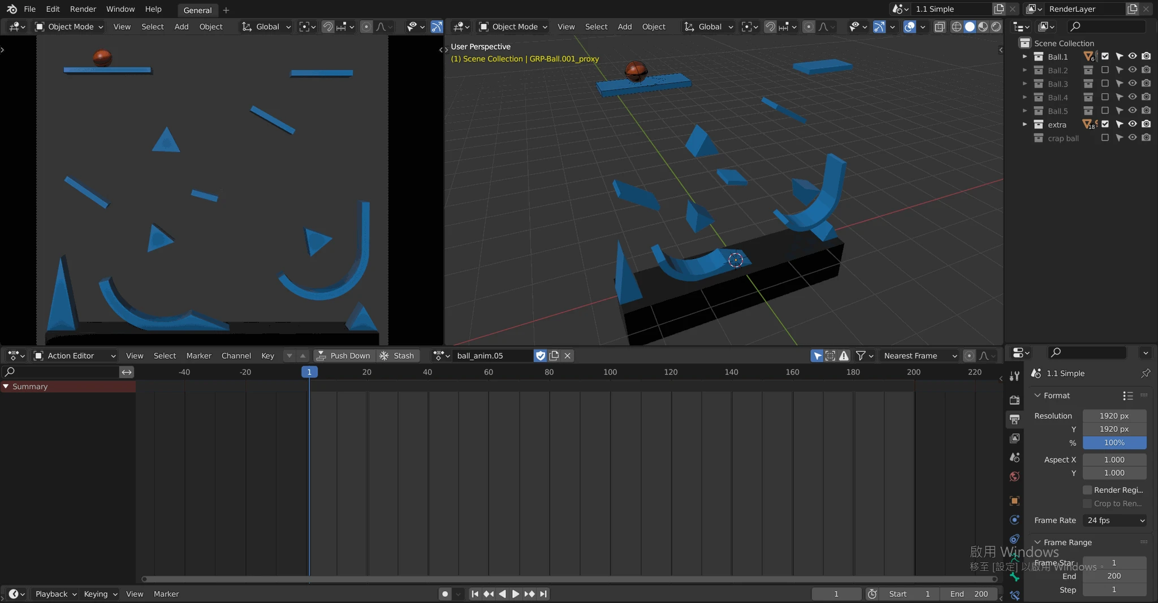Collapse the Format panel
This screenshot has height=603, width=1158.
coord(1038,396)
